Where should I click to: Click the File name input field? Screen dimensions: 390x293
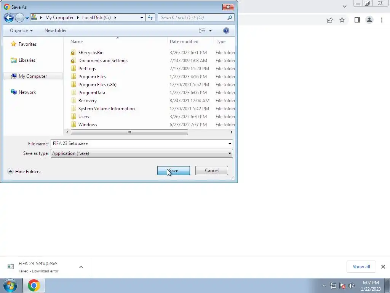[139, 143]
